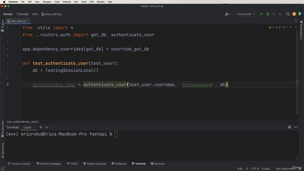Open the Bookmarks tool window
Image resolution: width=304 pixels, height=171 pixels.
(x=2, y=129)
